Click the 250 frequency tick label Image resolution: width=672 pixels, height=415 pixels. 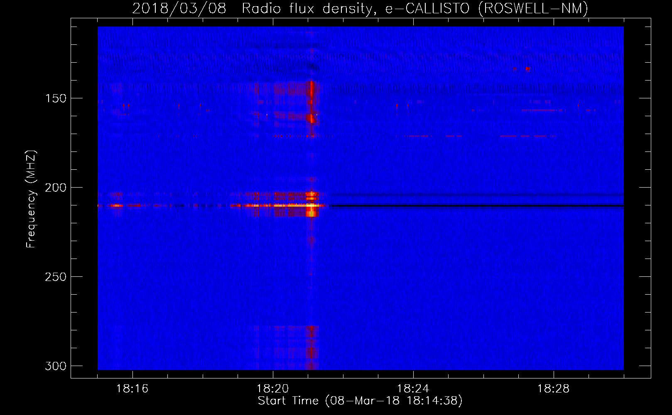tap(55, 277)
